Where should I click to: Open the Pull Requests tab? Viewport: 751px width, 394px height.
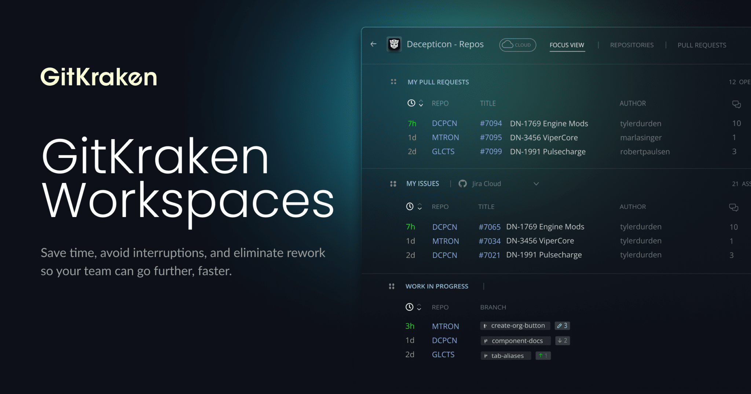(701, 45)
